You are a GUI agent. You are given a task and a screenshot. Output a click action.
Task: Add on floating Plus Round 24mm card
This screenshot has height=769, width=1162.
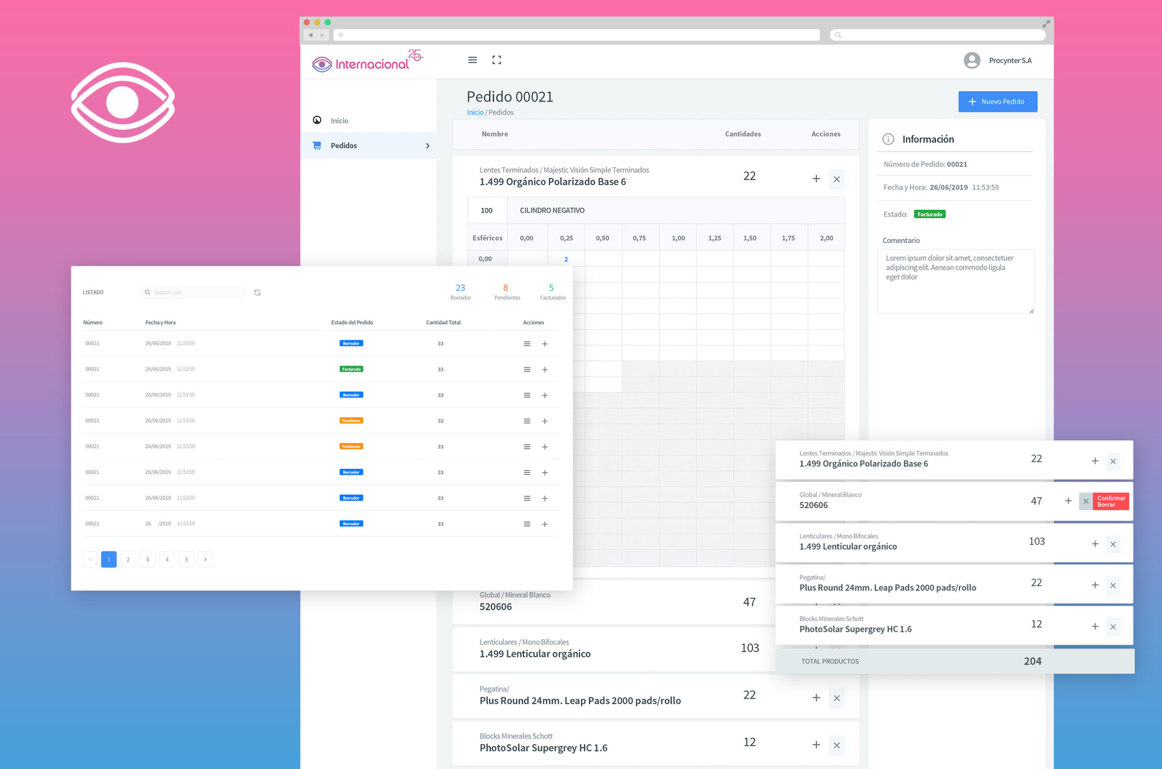click(1094, 585)
